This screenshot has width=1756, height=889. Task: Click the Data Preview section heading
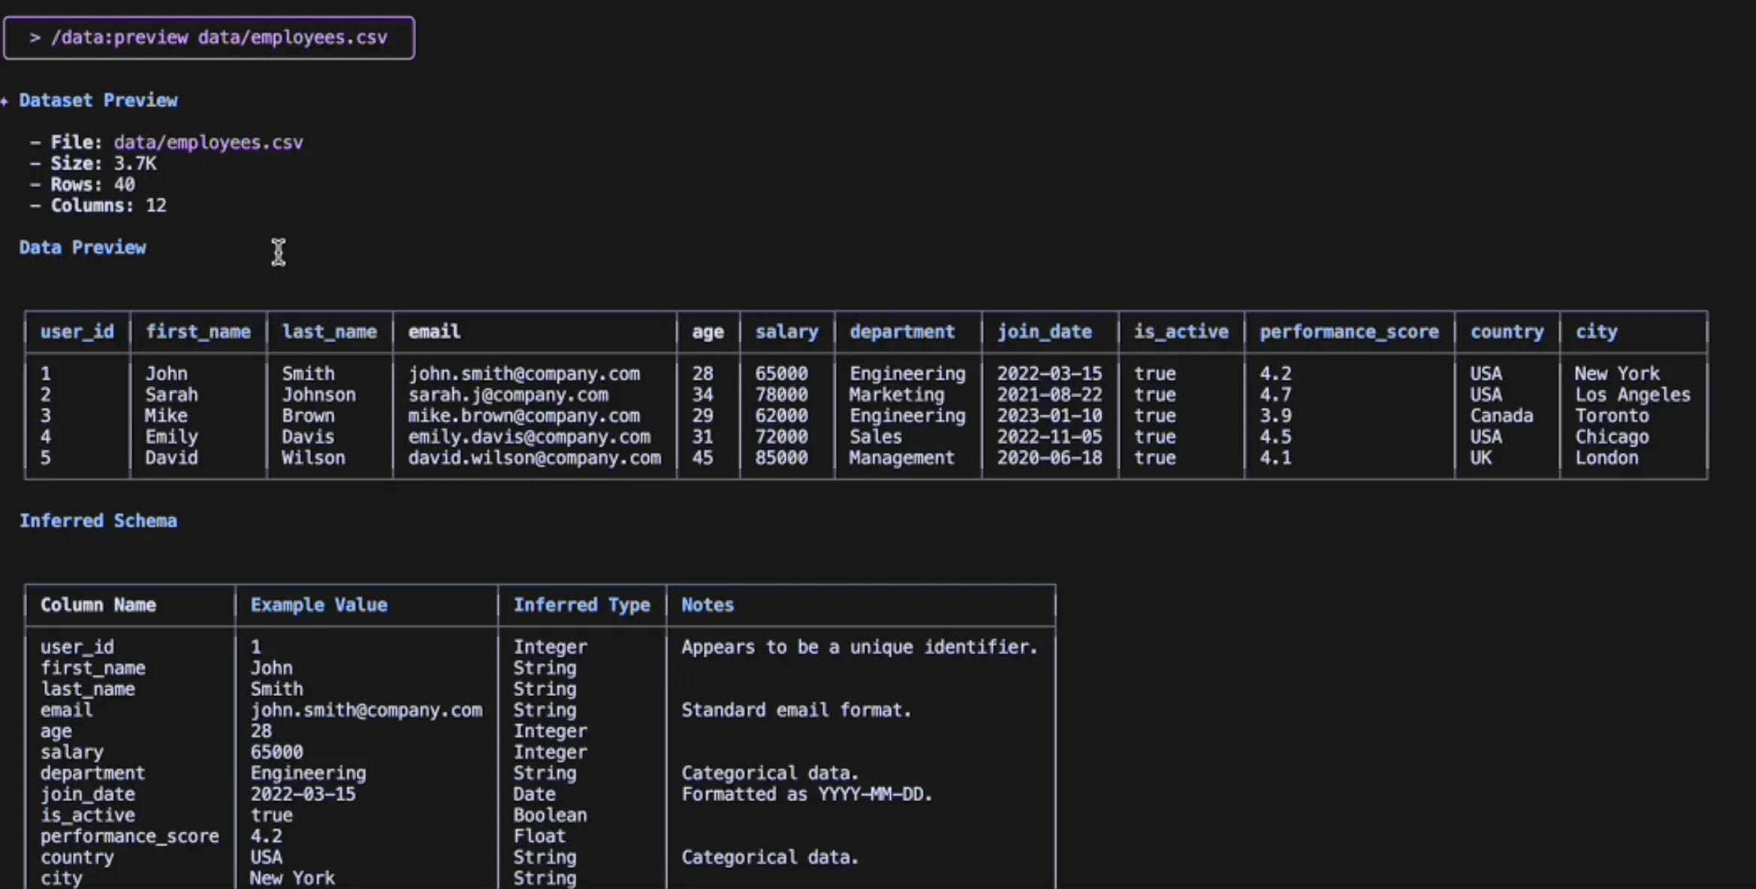(x=83, y=248)
